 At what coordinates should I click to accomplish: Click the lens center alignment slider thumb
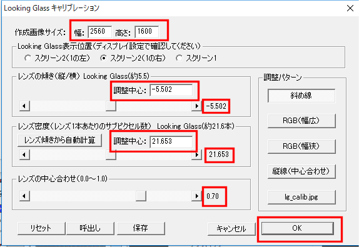tap(141, 196)
